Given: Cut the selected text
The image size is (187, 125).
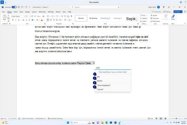Looking at the screenshot, I should click(x=8, y=15).
